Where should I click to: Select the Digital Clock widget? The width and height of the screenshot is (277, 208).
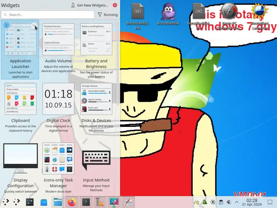click(x=58, y=108)
